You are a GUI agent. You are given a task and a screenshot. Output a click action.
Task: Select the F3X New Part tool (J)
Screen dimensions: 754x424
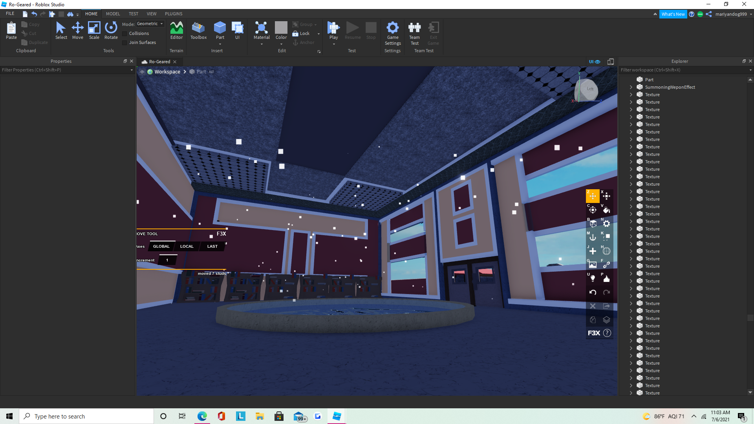pos(593,251)
